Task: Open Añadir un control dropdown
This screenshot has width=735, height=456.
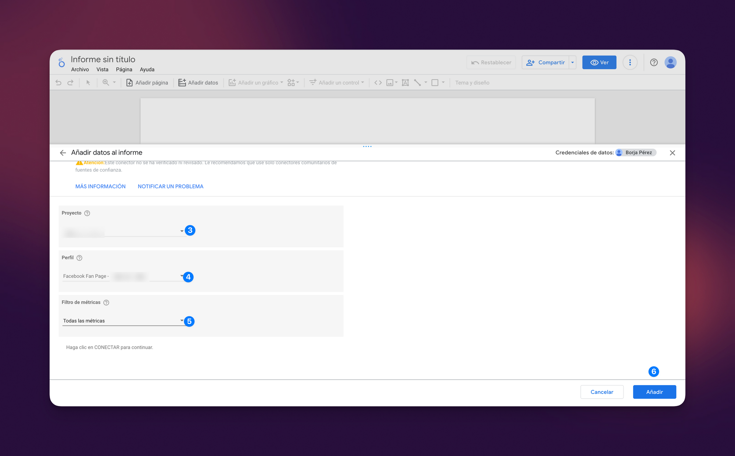Action: click(337, 83)
